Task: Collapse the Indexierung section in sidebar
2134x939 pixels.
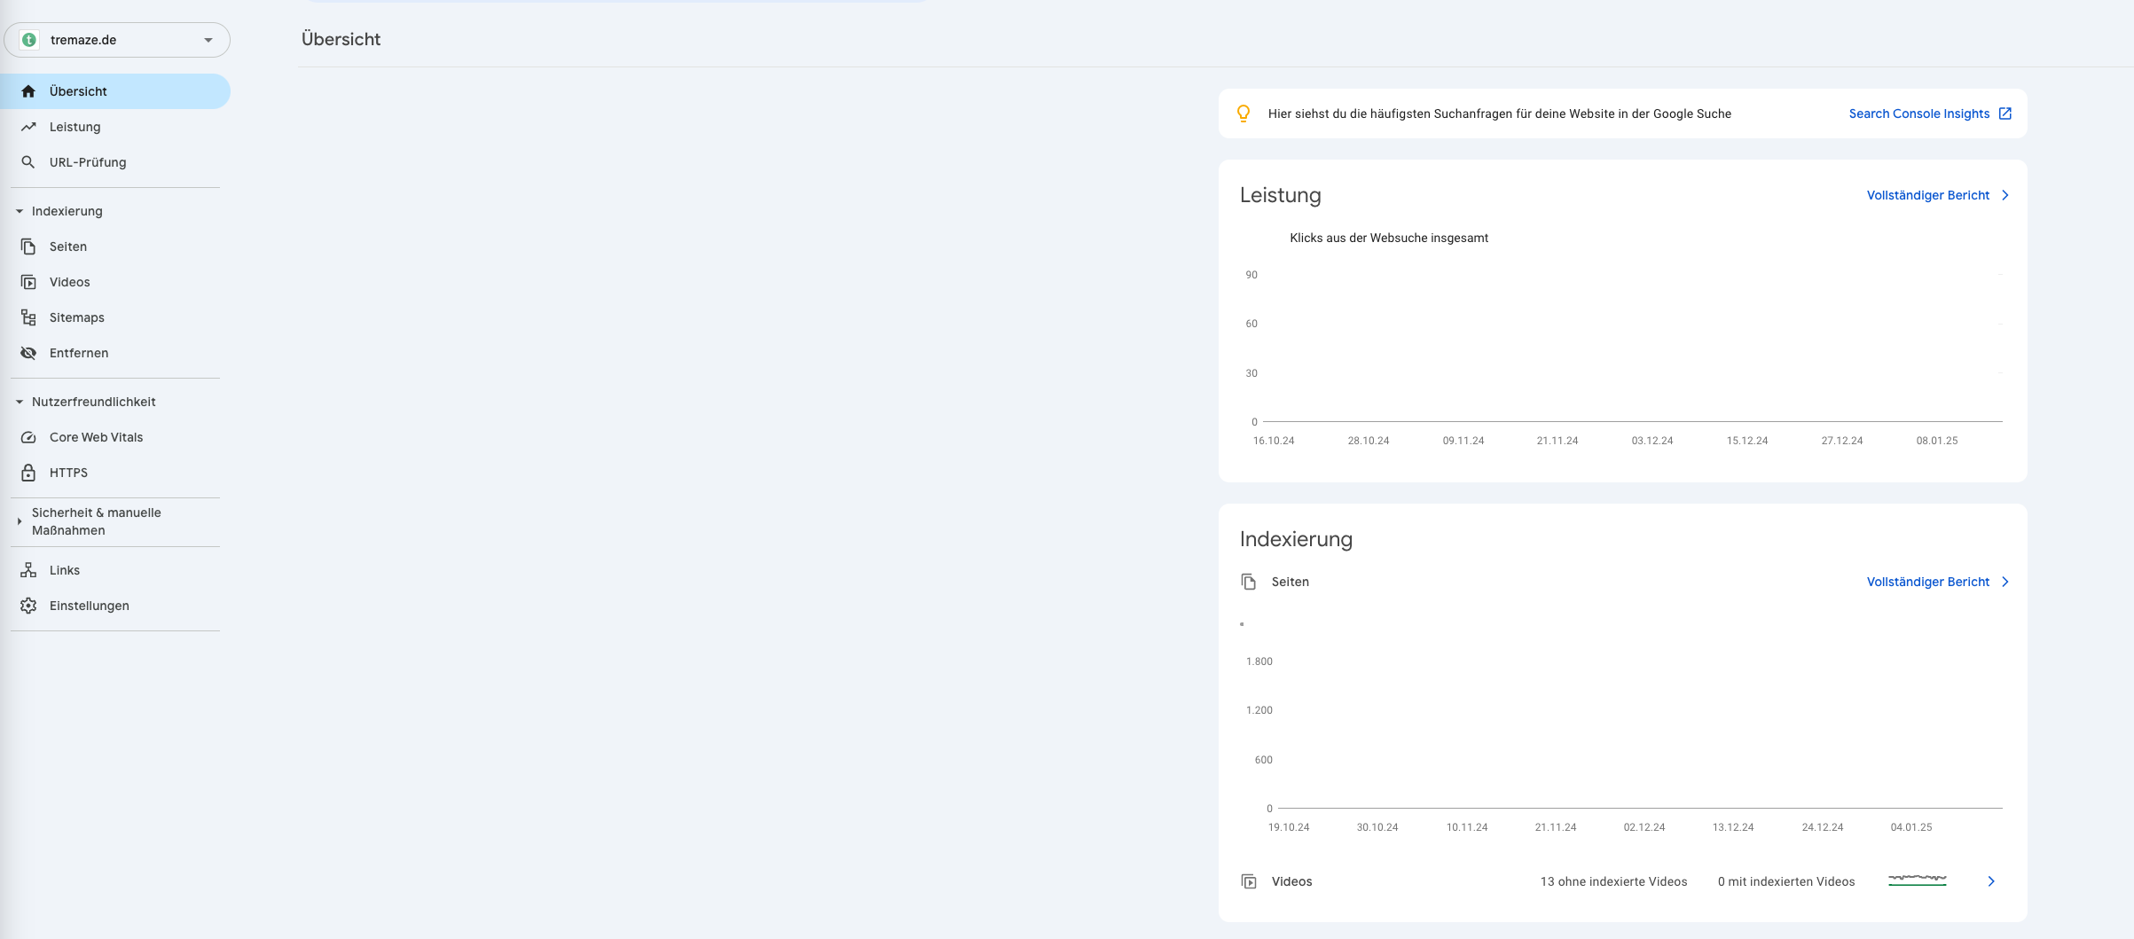Action: point(20,211)
